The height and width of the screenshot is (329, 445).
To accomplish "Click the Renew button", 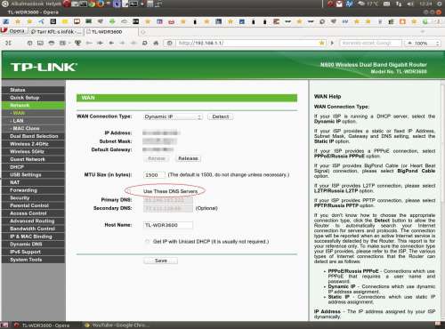I will click(x=157, y=158).
